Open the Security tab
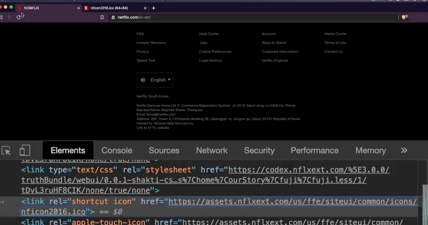 point(259,151)
